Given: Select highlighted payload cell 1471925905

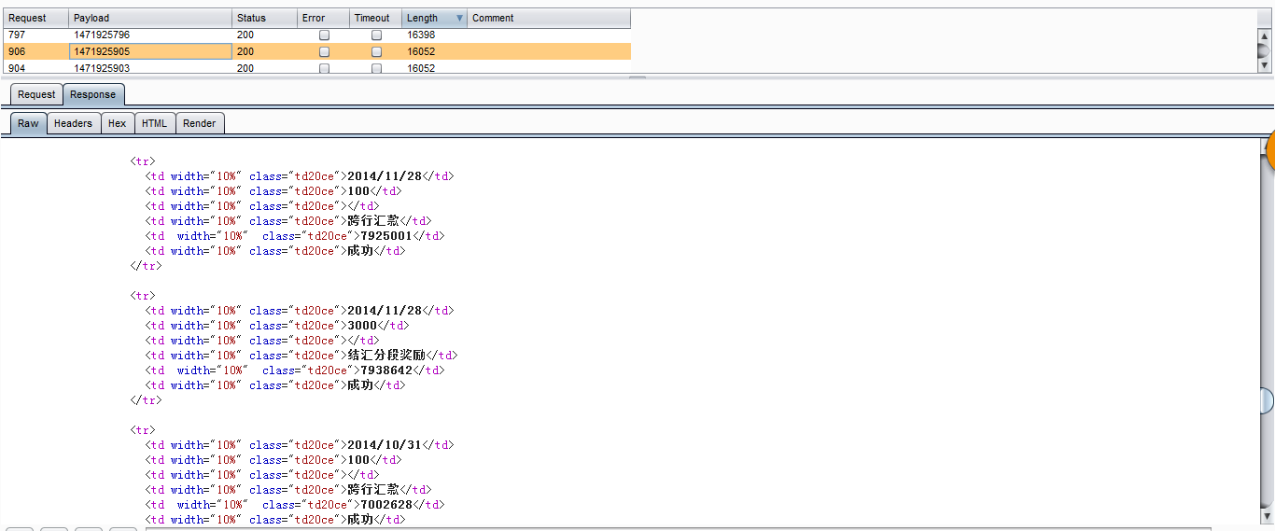Looking at the screenshot, I should (150, 51).
